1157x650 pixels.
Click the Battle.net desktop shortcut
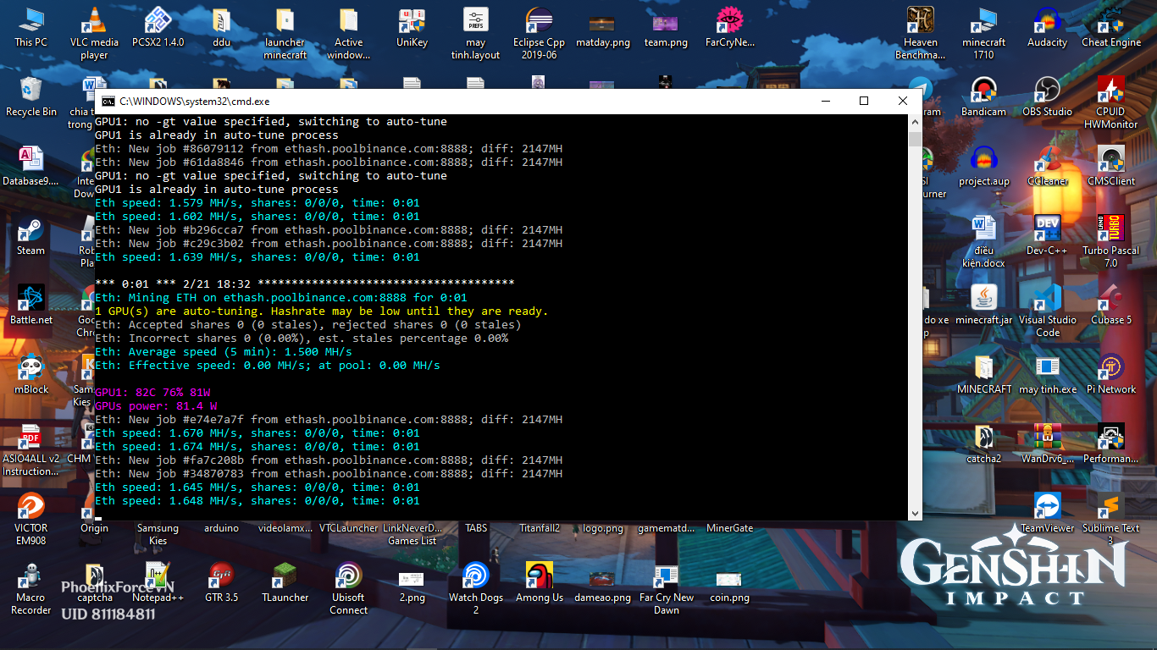click(x=30, y=299)
